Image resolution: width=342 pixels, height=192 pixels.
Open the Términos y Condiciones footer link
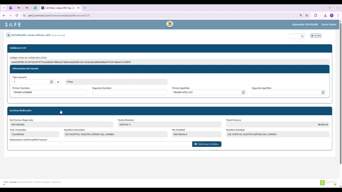[x=42, y=182]
